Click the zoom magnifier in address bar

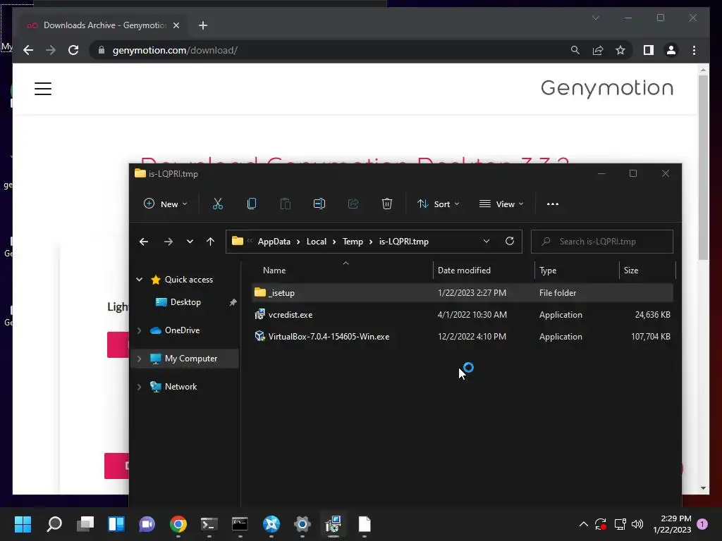[x=575, y=50]
